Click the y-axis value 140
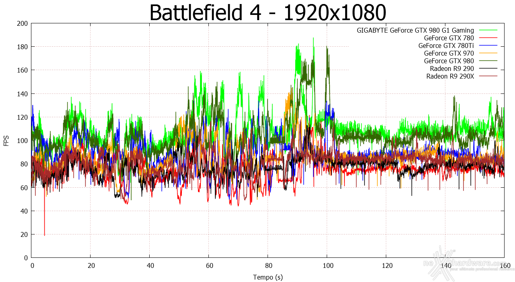 [x=23, y=93]
